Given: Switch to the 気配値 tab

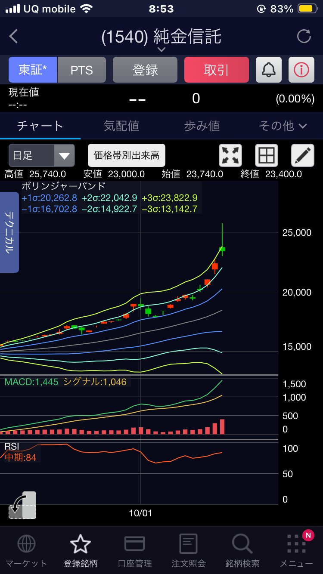Looking at the screenshot, I should click(121, 126).
